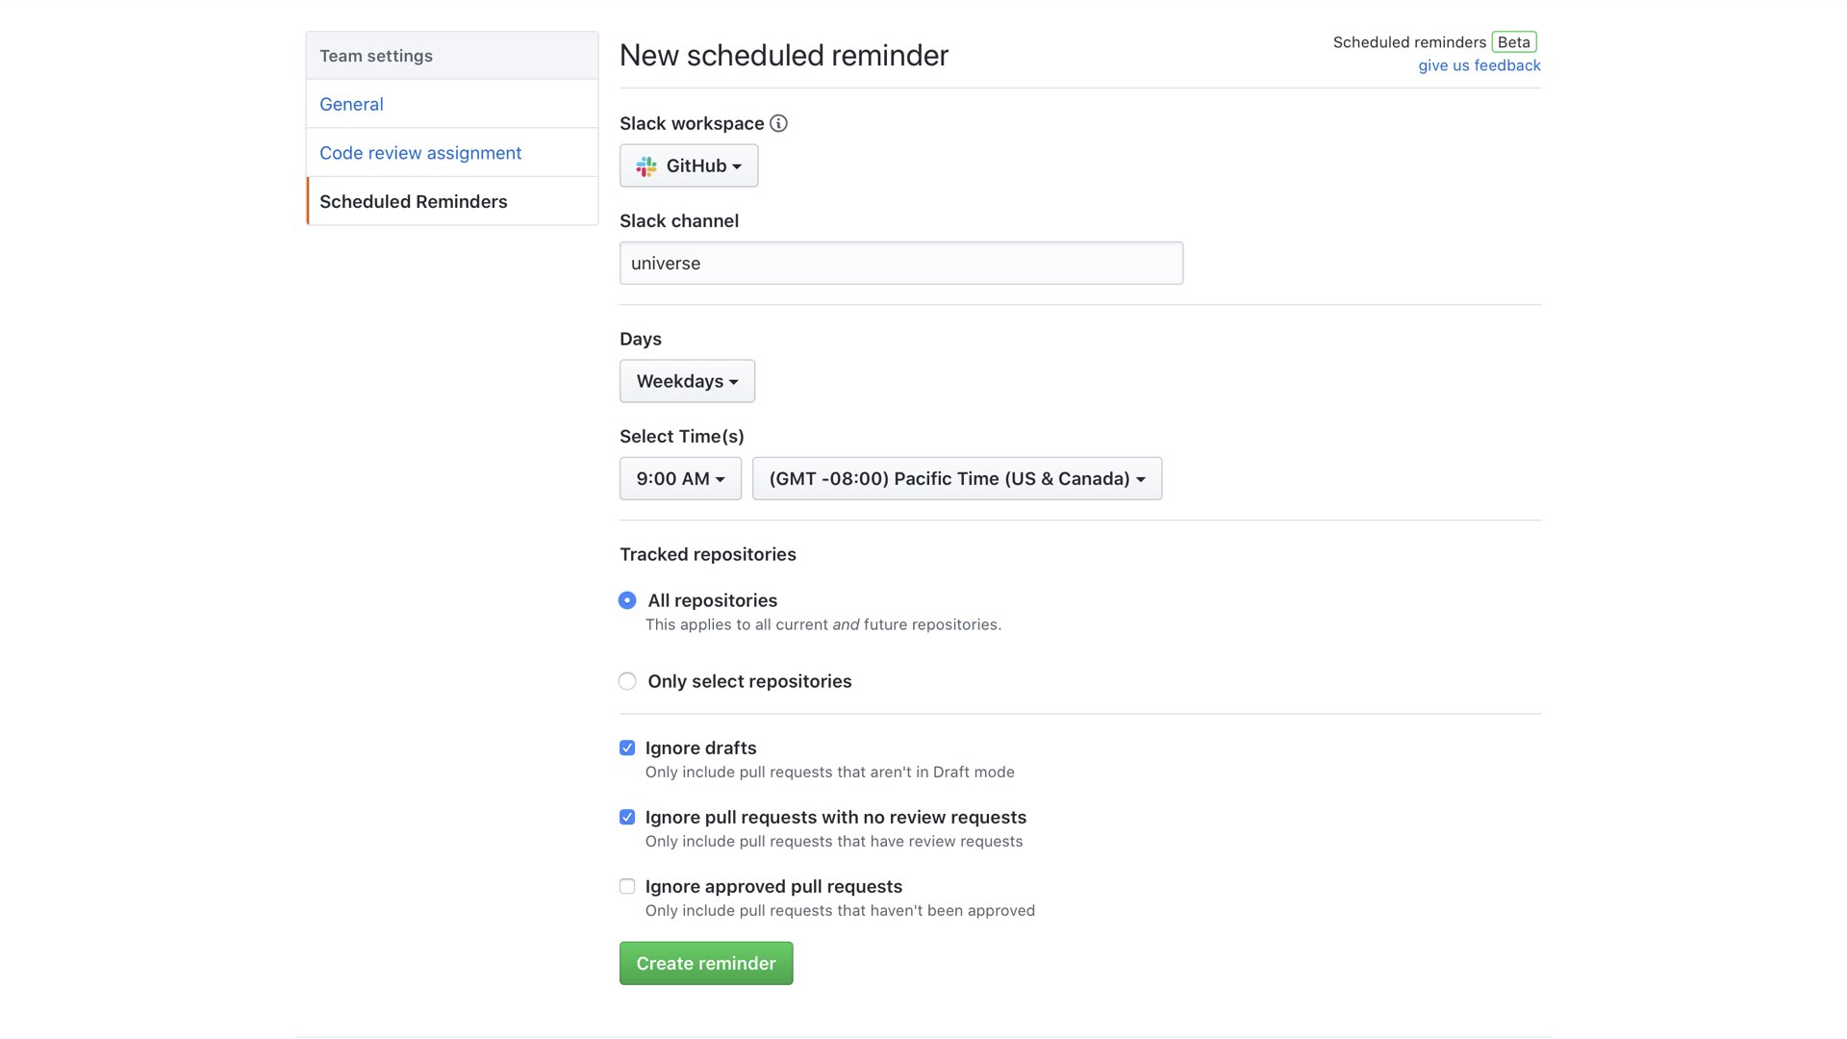The image size is (1847, 1039).
Task: Disable Ignore pull requests with no review requests
Action: pyautogui.click(x=627, y=818)
